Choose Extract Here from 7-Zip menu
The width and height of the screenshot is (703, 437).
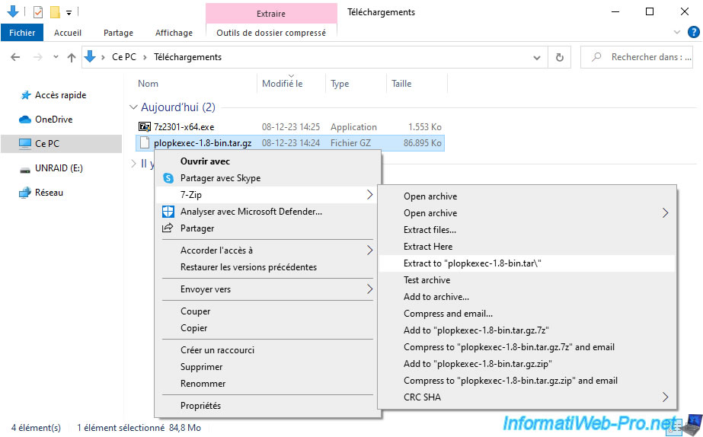(x=428, y=247)
